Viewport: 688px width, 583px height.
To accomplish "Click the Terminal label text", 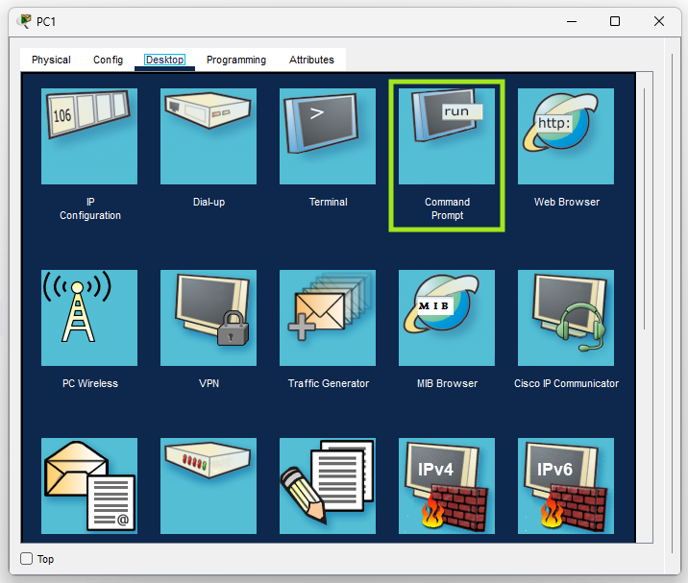I will click(x=329, y=202).
